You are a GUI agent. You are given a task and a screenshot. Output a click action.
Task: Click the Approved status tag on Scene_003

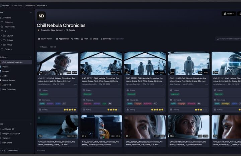[131, 94]
